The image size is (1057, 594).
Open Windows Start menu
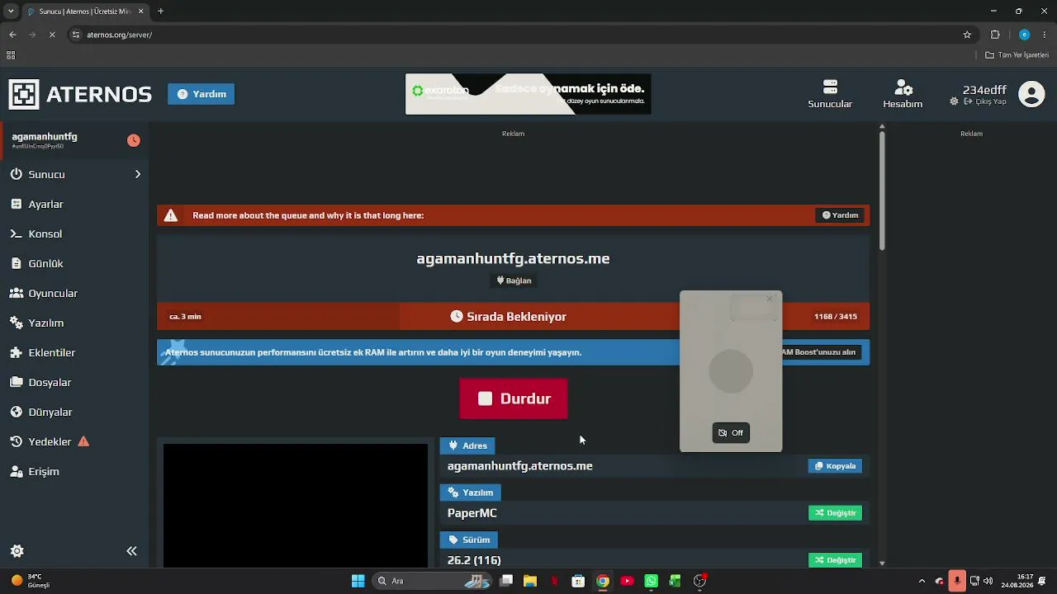point(358,581)
